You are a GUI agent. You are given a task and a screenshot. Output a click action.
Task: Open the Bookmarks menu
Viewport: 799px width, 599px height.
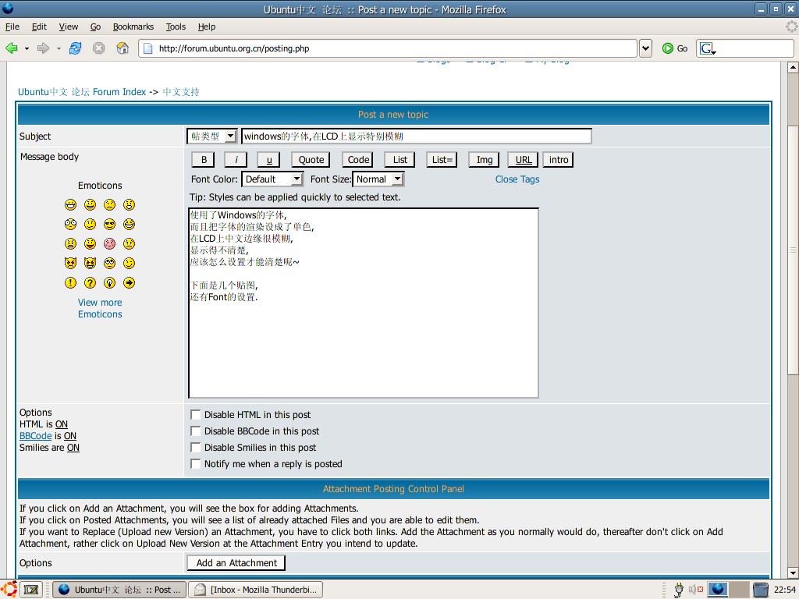pos(133,27)
